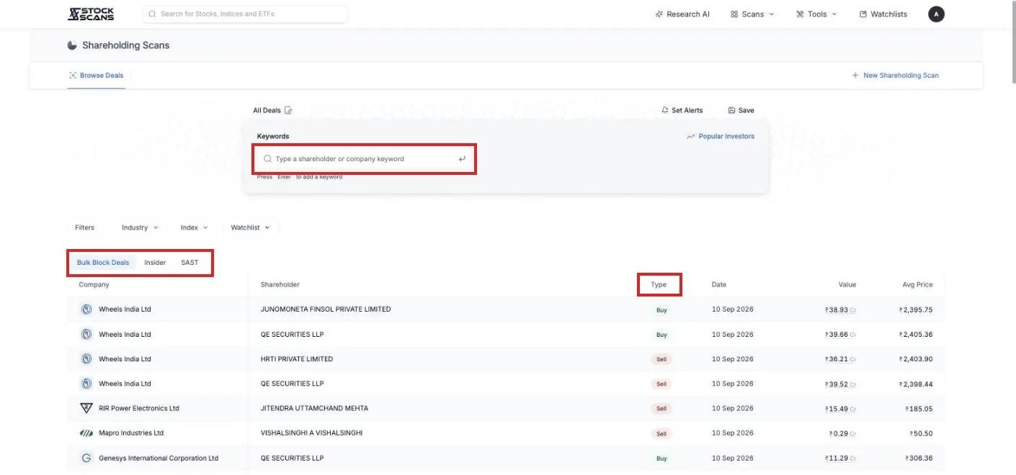Screen dimensions: 1016x475
Task: Click the Shareholder column header
Action: tap(280, 285)
